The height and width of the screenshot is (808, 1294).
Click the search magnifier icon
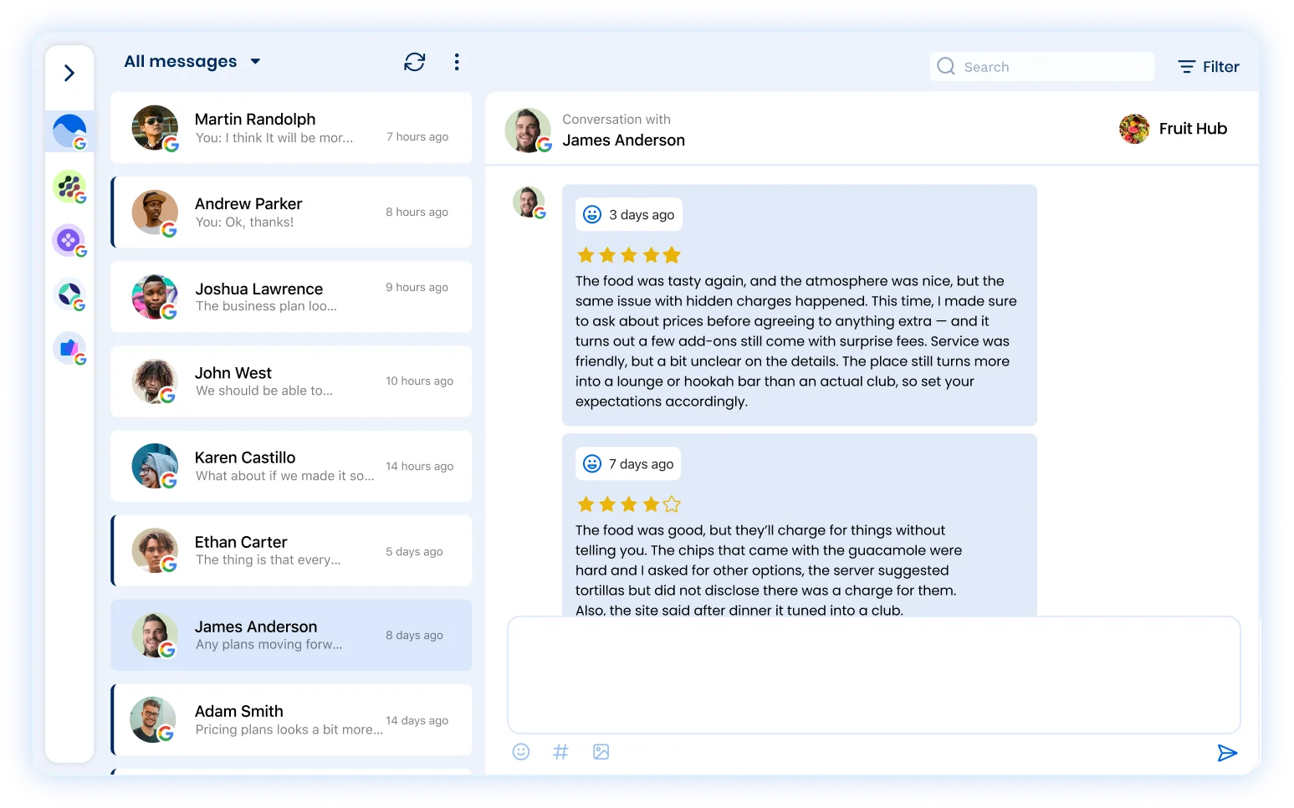[945, 66]
